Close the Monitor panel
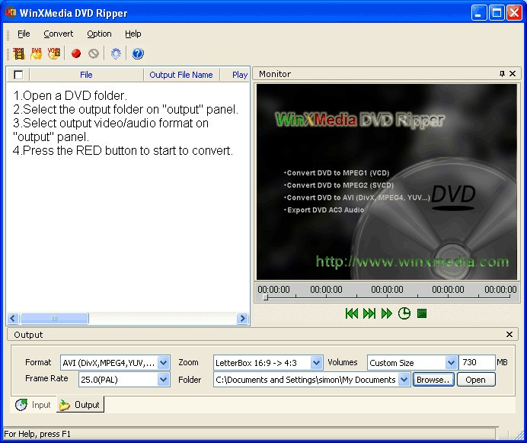Screen dimensions: 527x443 (x=513, y=74)
